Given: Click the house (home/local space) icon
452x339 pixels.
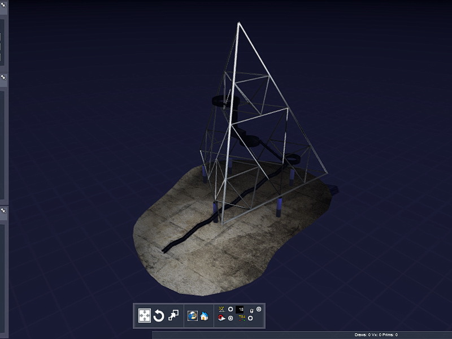Looking at the screenshot, I should tap(205, 316).
